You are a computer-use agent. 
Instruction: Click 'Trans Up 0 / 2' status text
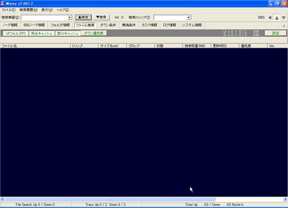pos(96,205)
